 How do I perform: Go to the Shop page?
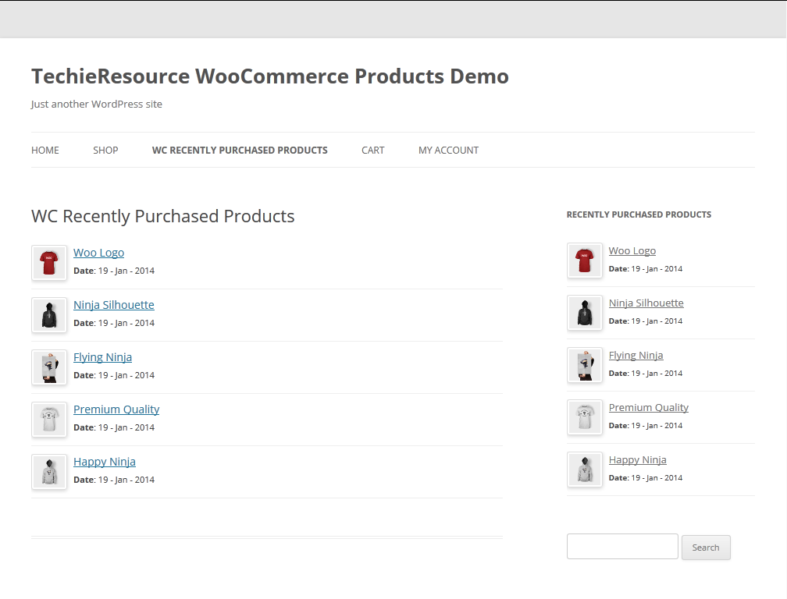tap(105, 151)
